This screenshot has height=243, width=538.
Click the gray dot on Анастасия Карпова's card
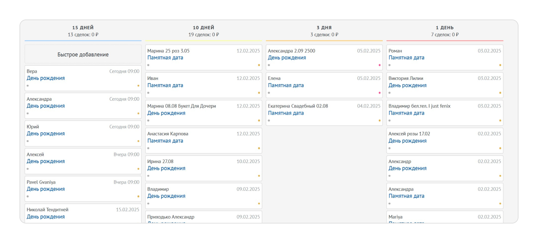coord(148,148)
